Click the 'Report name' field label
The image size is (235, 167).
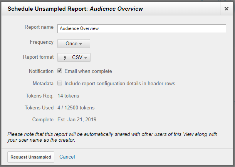pyautogui.click(x=39, y=28)
